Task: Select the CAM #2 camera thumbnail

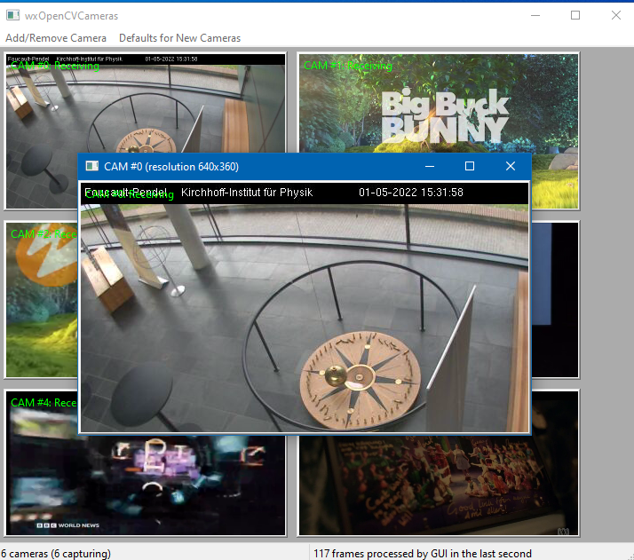Action: click(x=41, y=299)
